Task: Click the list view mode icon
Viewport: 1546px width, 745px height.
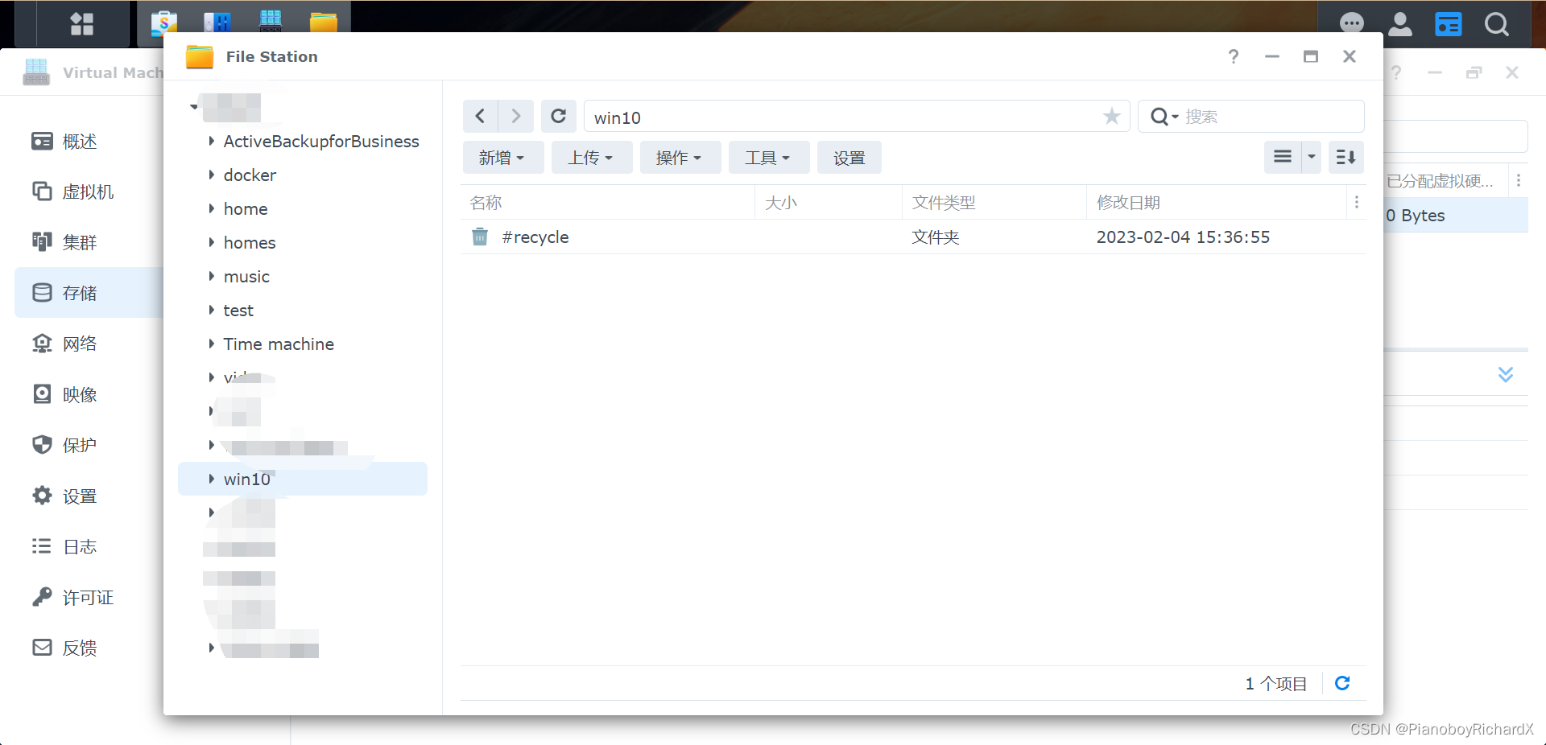Action: 1283,157
